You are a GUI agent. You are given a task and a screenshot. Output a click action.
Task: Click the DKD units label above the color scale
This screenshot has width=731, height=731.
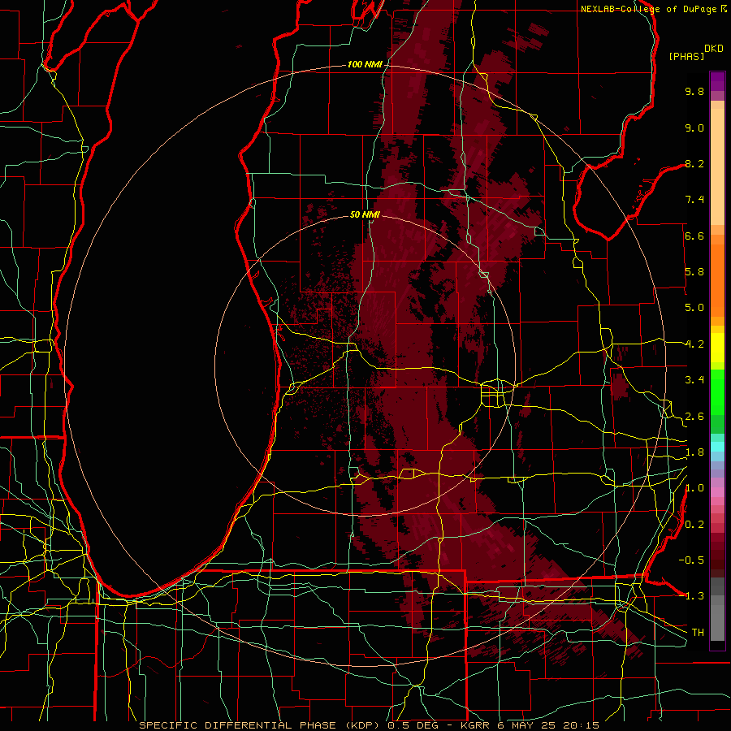click(714, 49)
